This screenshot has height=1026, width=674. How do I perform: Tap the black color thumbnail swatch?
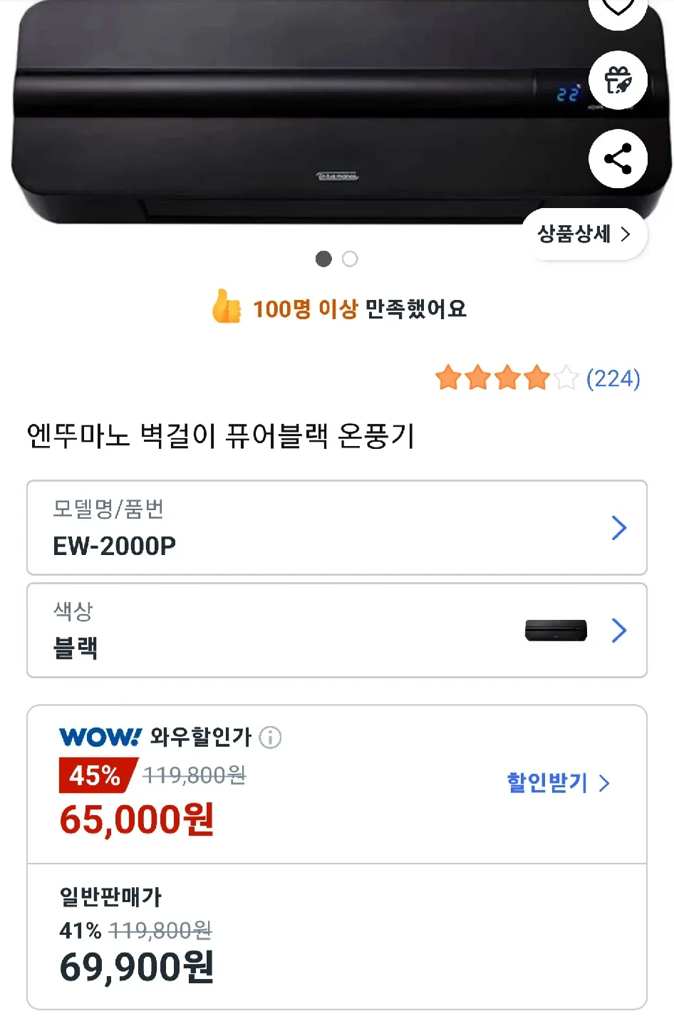556,631
